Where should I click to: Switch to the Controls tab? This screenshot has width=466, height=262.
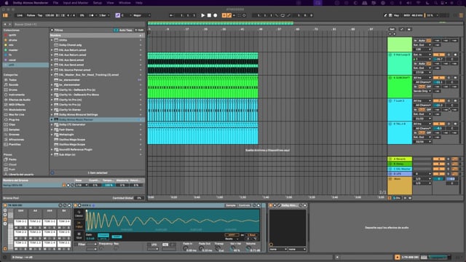pyautogui.click(x=245, y=205)
